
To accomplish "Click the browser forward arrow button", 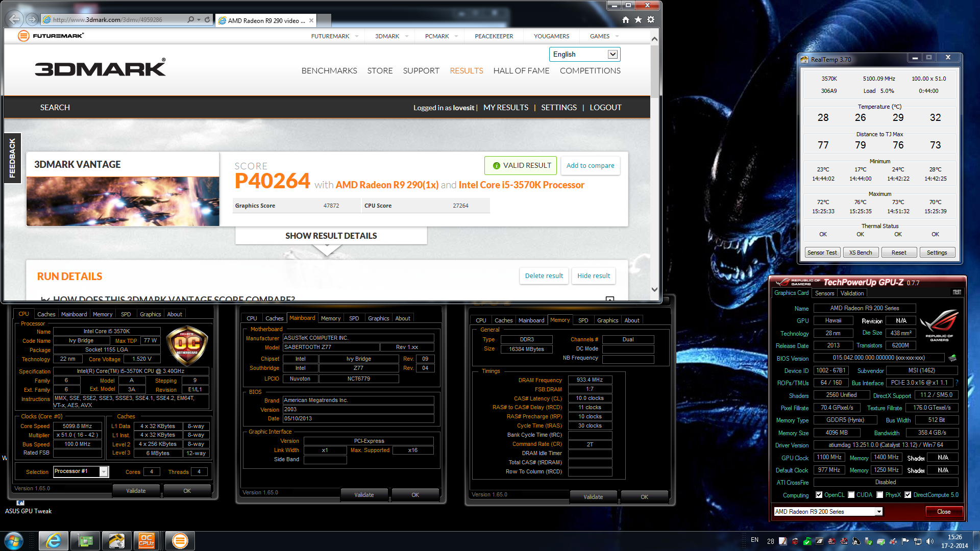I will [x=32, y=19].
